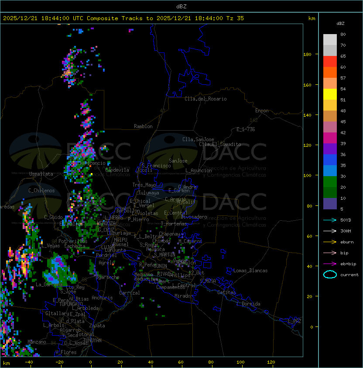The height and width of the screenshot is (368, 363).
Task: Click the cyan 'current' ellipse symbol
Action: point(330,274)
